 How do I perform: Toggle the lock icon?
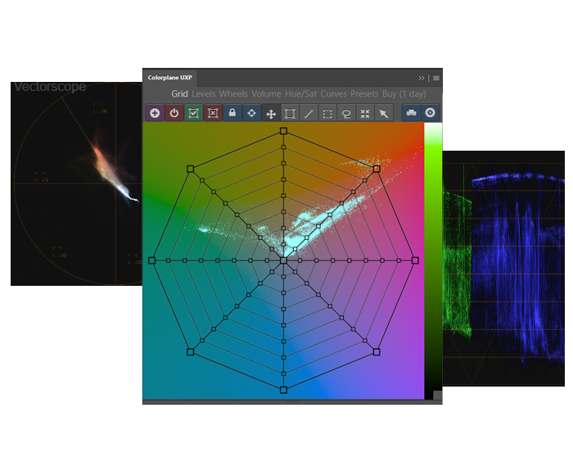coord(232,113)
